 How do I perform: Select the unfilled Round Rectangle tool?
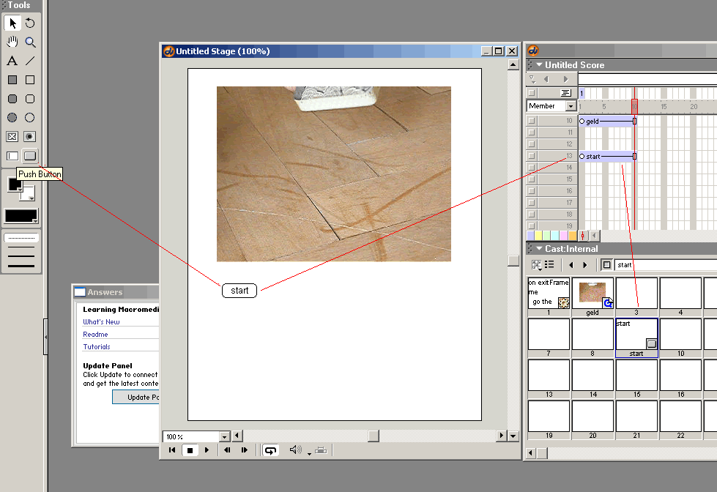[x=30, y=99]
